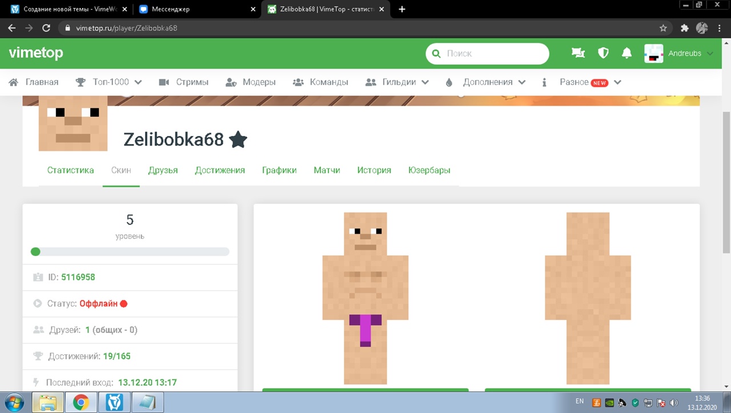Expand the Дополнения dropdown chevron
The height and width of the screenshot is (413, 731).
tap(521, 82)
